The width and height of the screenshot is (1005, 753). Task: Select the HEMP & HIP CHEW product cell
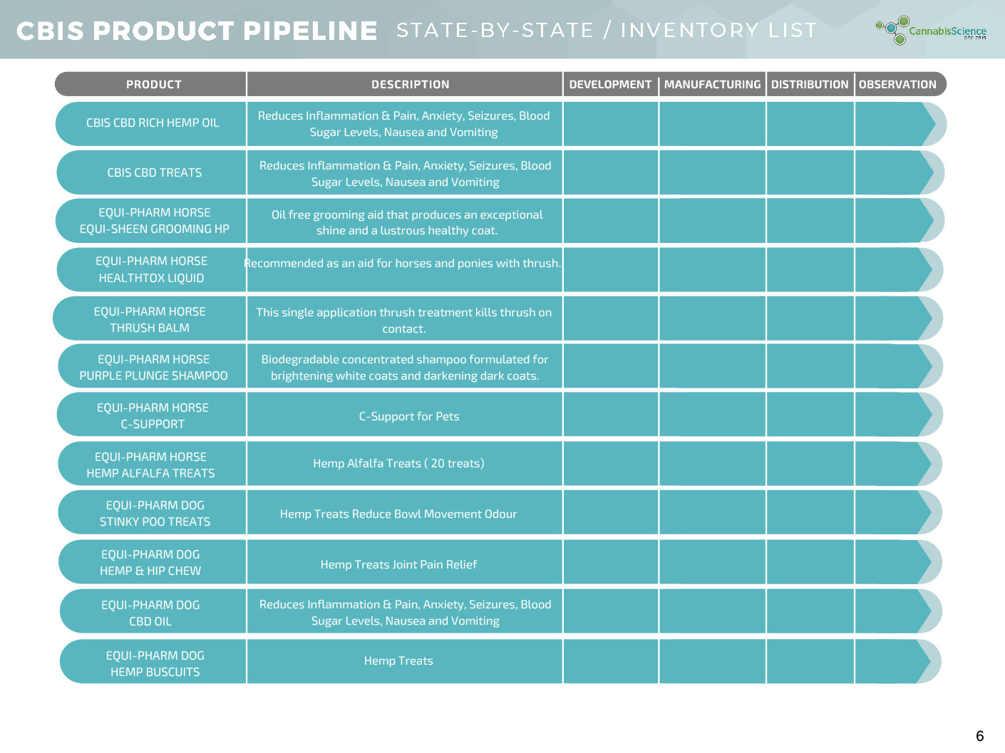coord(150,563)
